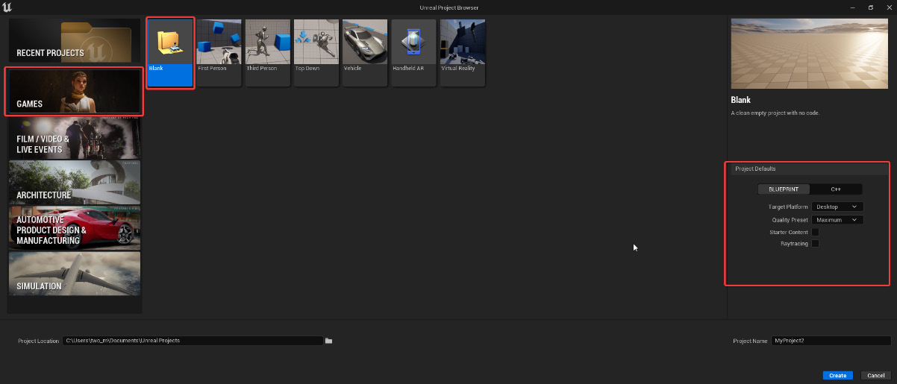This screenshot has height=384, width=897.
Task: Minimize the Unreal Project Browser window
Action: pyautogui.click(x=851, y=7)
